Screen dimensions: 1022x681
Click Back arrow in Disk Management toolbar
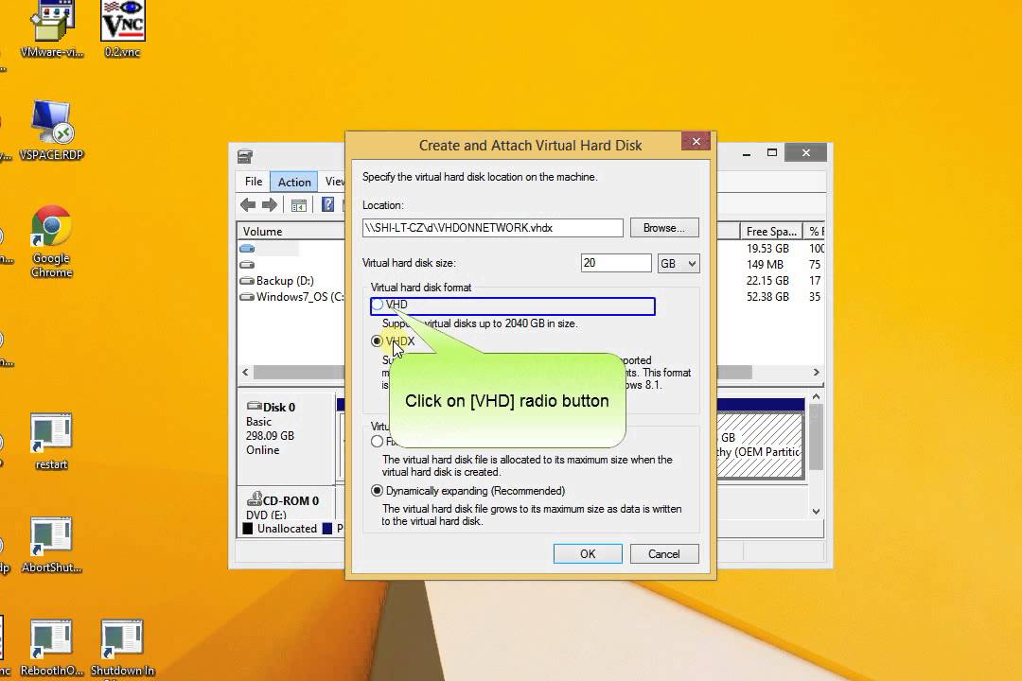(x=248, y=205)
